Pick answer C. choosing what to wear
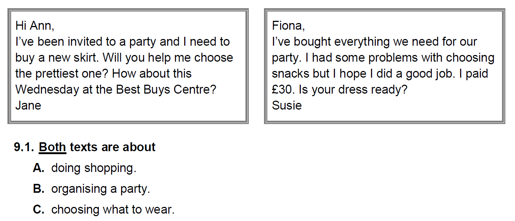This screenshot has width=515, height=221. tap(104, 210)
